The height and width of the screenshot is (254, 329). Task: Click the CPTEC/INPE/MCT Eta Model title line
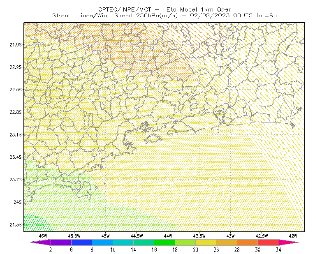pyautogui.click(x=164, y=9)
